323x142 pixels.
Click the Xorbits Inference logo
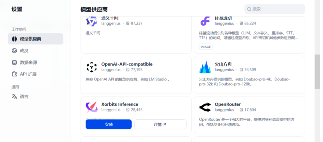tap(92, 107)
